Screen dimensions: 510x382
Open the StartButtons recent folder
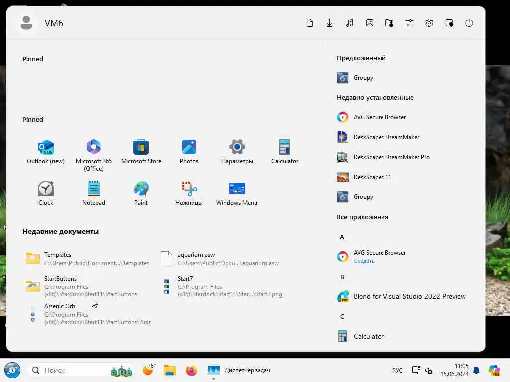(x=82, y=286)
